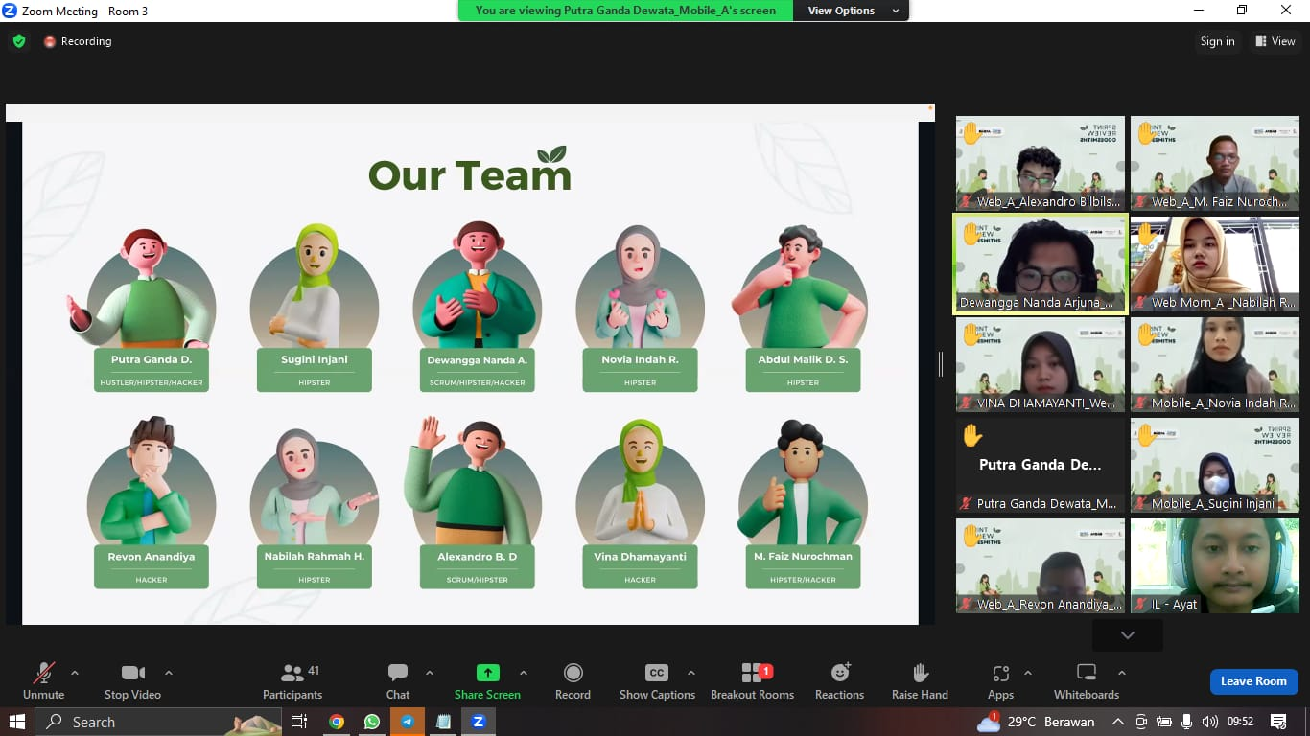
Task: Open the View layout menu
Action: [1275, 41]
